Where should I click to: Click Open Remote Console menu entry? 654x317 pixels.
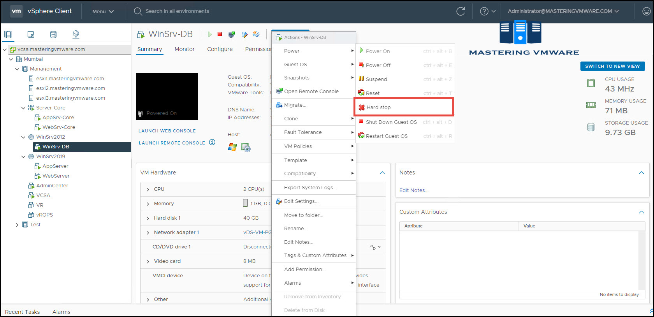pos(314,91)
